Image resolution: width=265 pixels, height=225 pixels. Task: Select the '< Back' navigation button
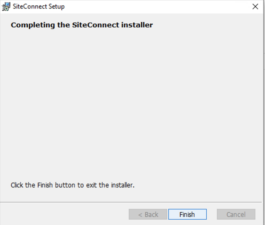pos(148,214)
